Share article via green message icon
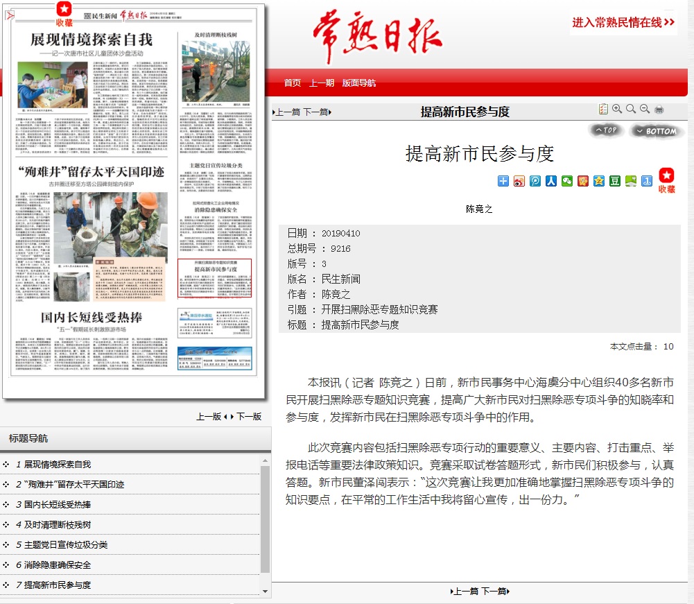This screenshot has width=694, height=604. point(631,181)
